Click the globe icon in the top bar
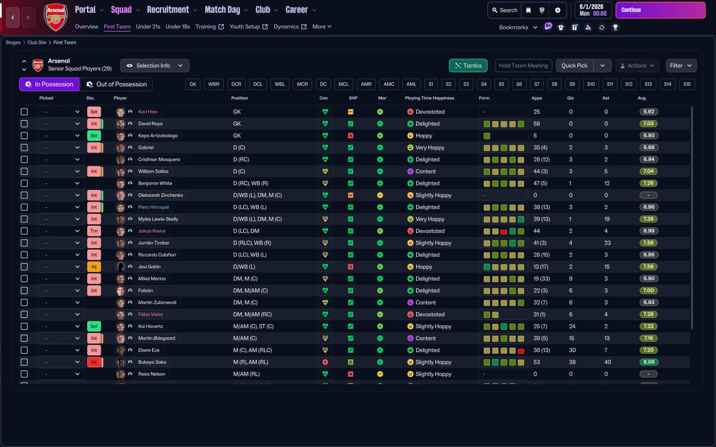 click(542, 10)
